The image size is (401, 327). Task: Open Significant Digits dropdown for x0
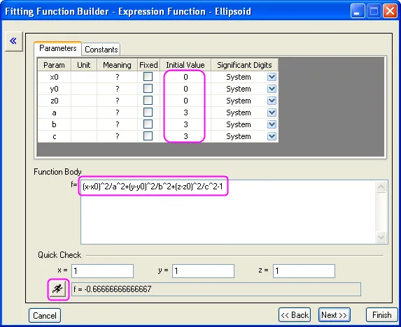point(272,77)
